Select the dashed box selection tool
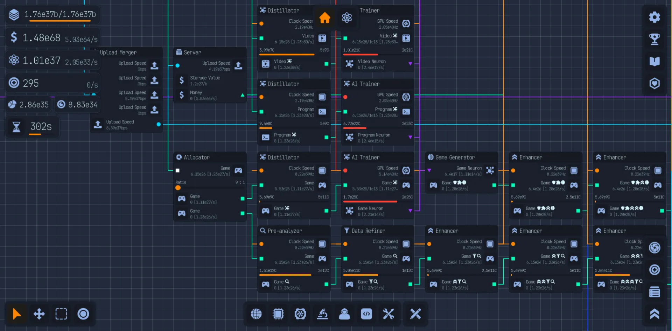 (61, 314)
